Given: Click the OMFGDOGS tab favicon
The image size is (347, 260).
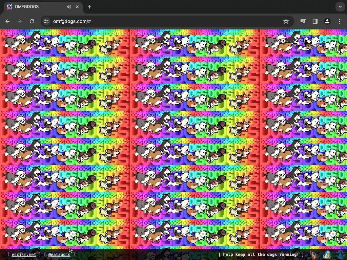Looking at the screenshot, I should 9,7.
